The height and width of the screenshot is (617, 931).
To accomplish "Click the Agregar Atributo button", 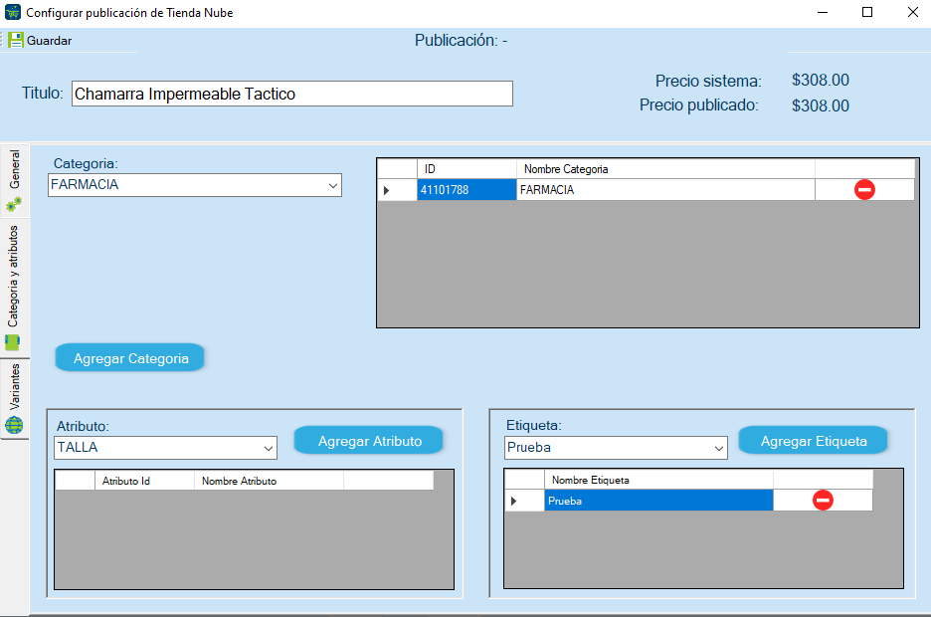I will 369,441.
